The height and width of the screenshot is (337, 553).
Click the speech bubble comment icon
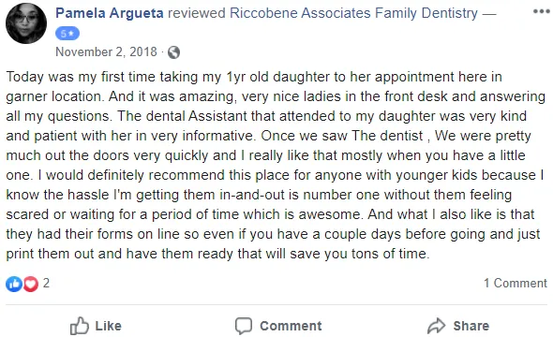tap(244, 326)
